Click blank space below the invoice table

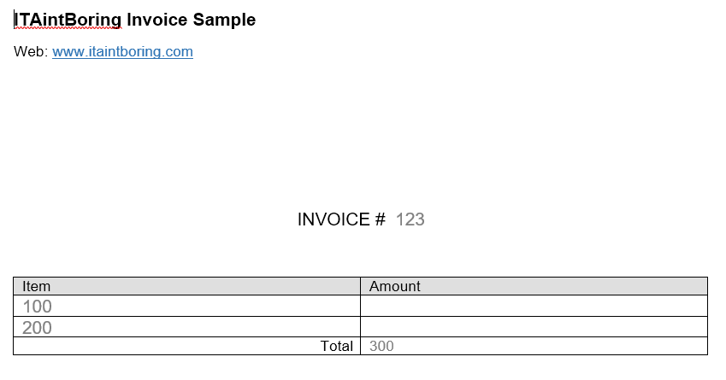361,368
